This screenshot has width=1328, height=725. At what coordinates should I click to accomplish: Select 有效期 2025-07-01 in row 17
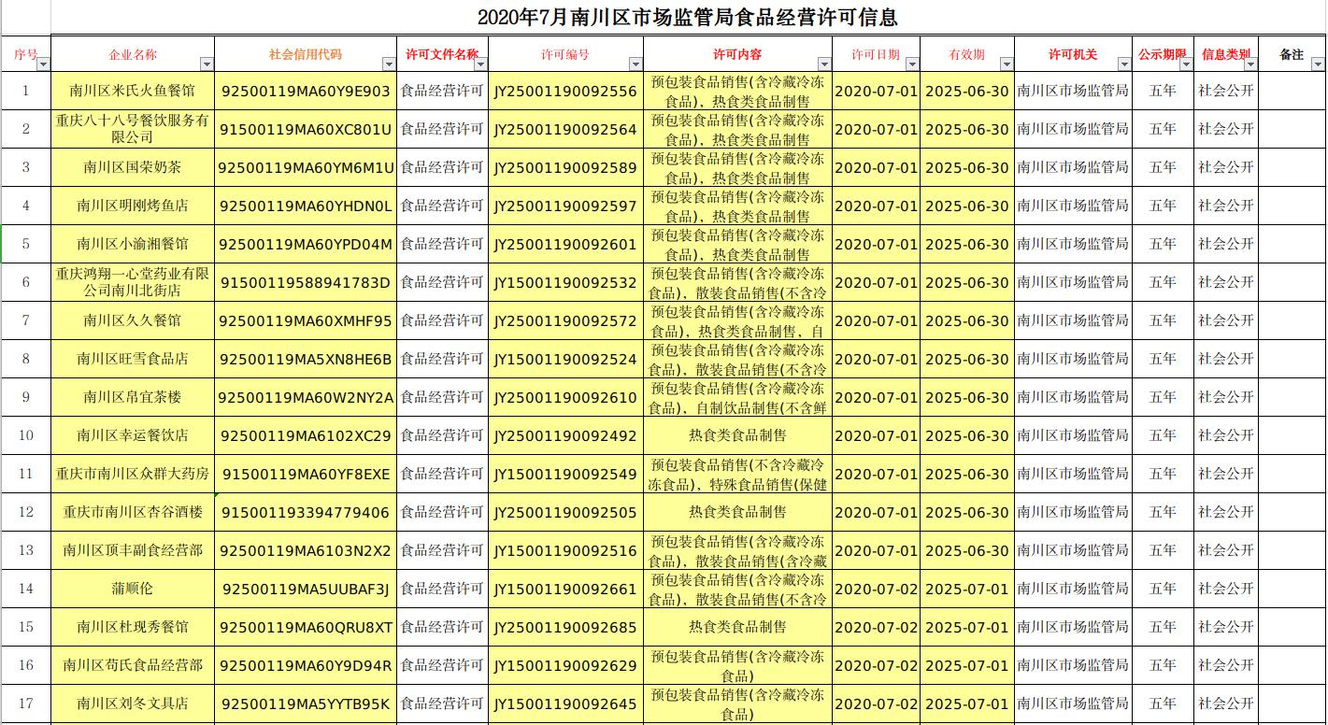click(967, 704)
